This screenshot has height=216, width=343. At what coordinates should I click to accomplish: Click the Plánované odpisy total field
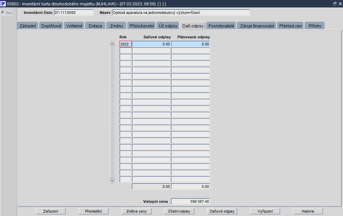(x=190, y=186)
